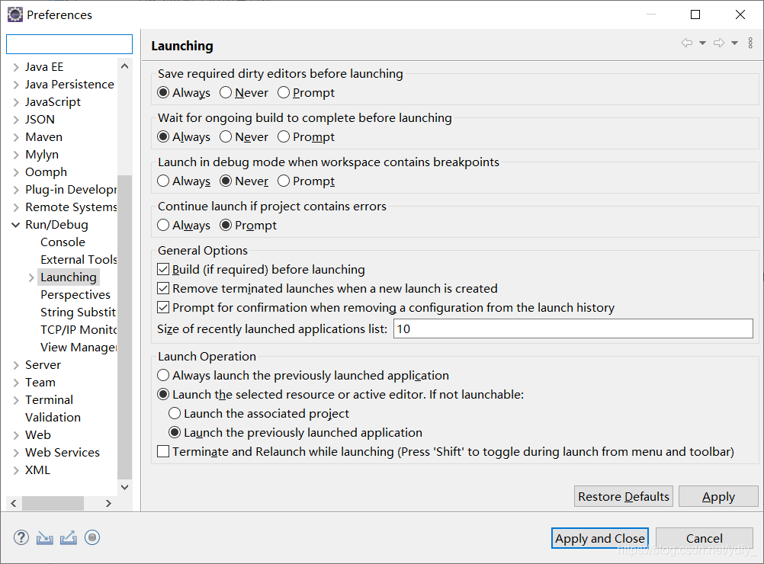Screen dimensions: 764x564
Task: Select the Team tree item
Action: [40, 383]
